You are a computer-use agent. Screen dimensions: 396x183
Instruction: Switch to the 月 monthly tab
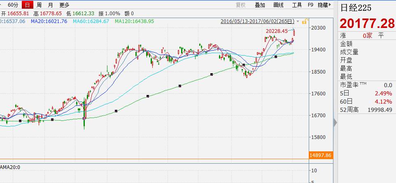pos(51,5)
